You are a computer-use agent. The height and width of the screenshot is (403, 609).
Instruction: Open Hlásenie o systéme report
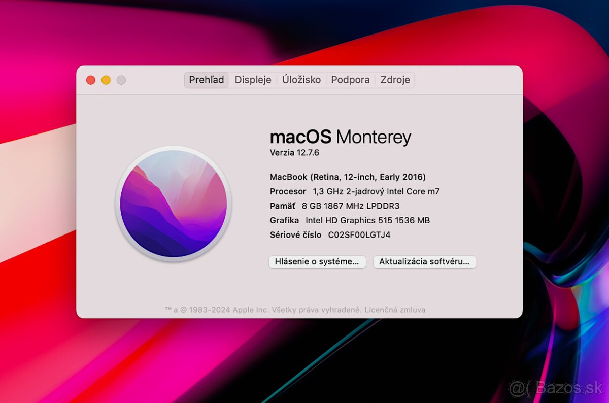click(x=317, y=262)
